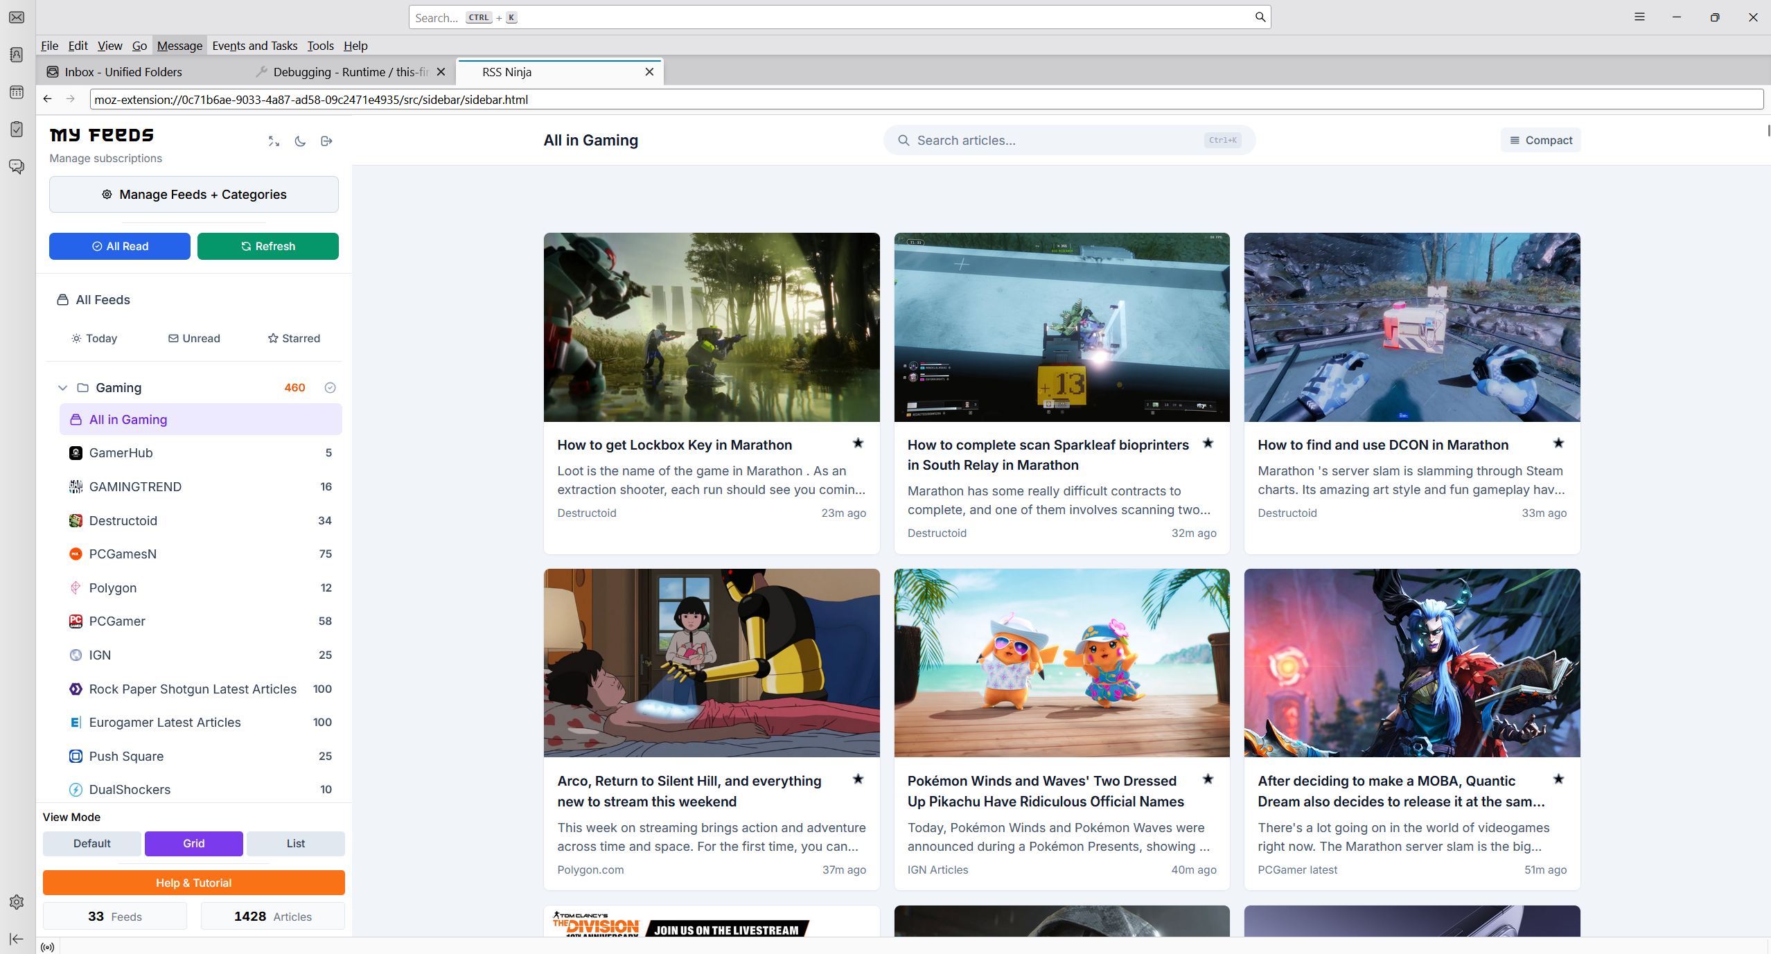Open Thunderbird Calendar from left toolbar
This screenshot has height=954, width=1771.
pos(17,92)
